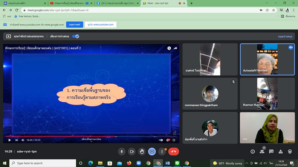
Task: Click the present screen button
Action: click(152, 152)
